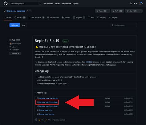Open the BepInEx repository name link
This screenshot has width=146, height=125.
pyautogui.click(x=21, y=11)
